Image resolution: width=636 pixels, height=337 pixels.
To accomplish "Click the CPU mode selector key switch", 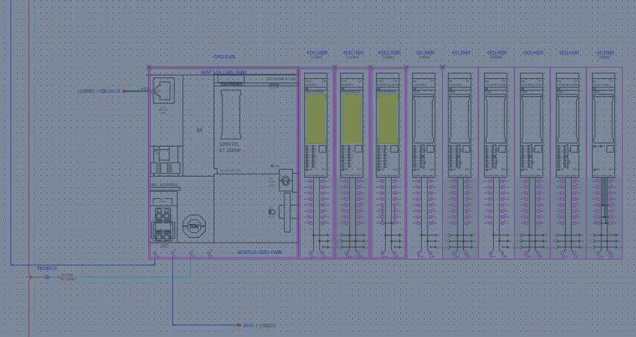I will pos(284,181).
